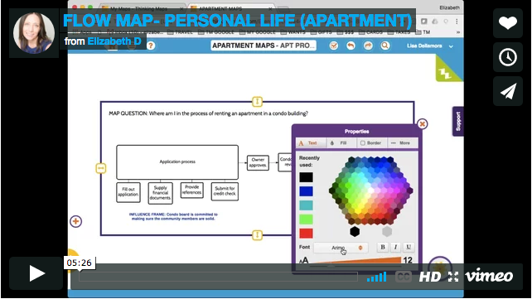Click the checkmark save icon
This screenshot has height=299, width=532.
pos(333,46)
